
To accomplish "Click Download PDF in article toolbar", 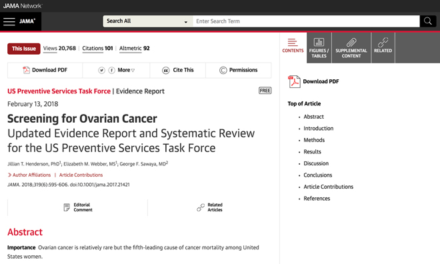I will coord(45,70).
